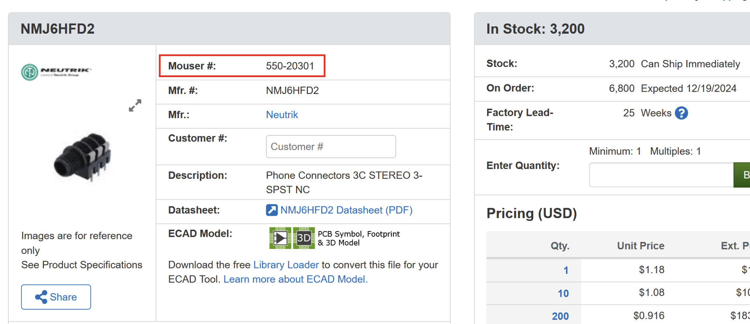Open the Library Loader link
This screenshot has width=750, height=324.
pos(286,265)
